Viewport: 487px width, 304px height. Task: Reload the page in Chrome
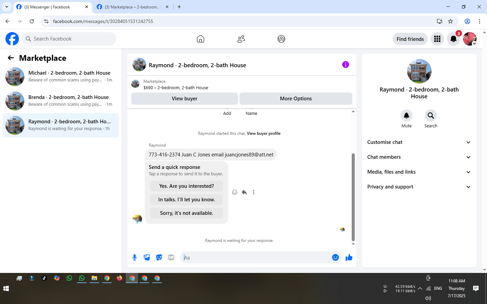32,21
